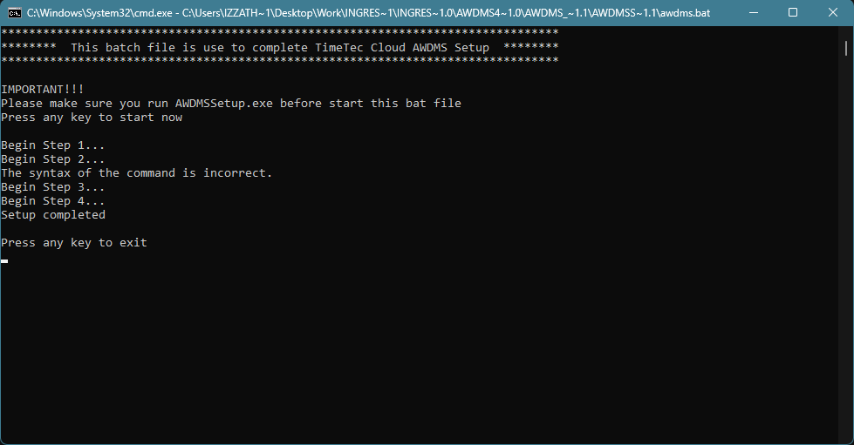Click the 'Press any key to start now' line

point(92,118)
